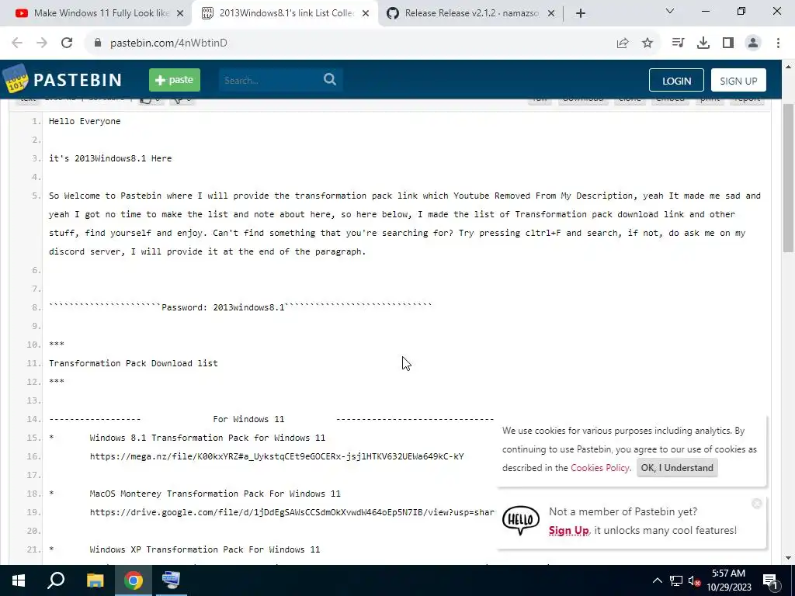Go back with the browser back arrow
Image resolution: width=795 pixels, height=596 pixels.
pos(17,43)
